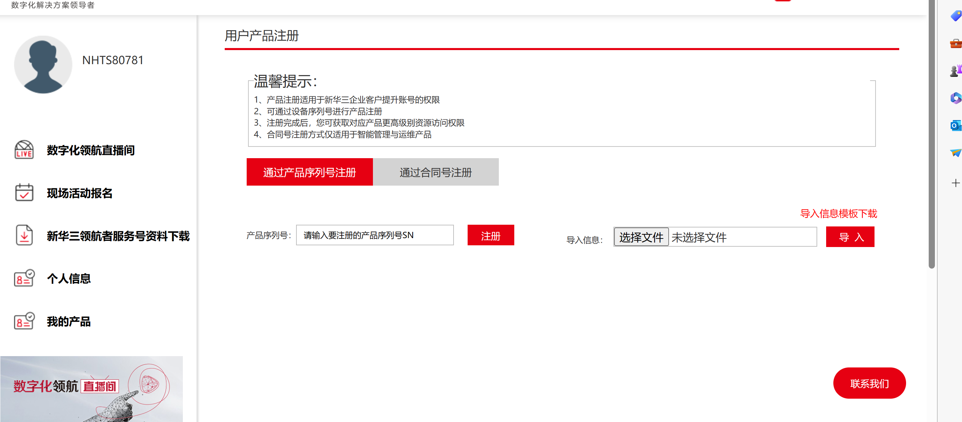Open the 导入信息模板下载 link
Screen dimensions: 962x422
point(838,214)
